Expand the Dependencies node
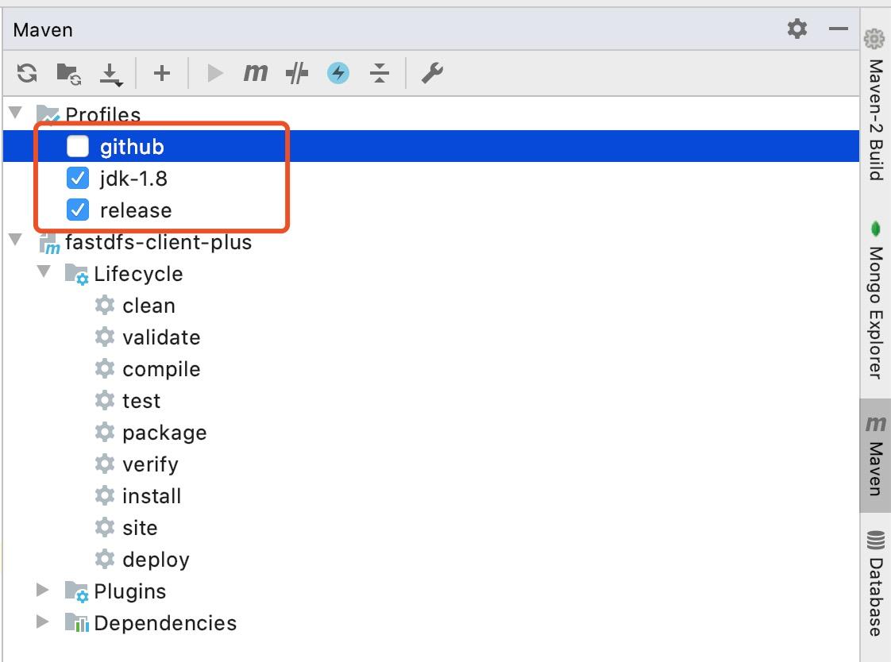 (43, 622)
